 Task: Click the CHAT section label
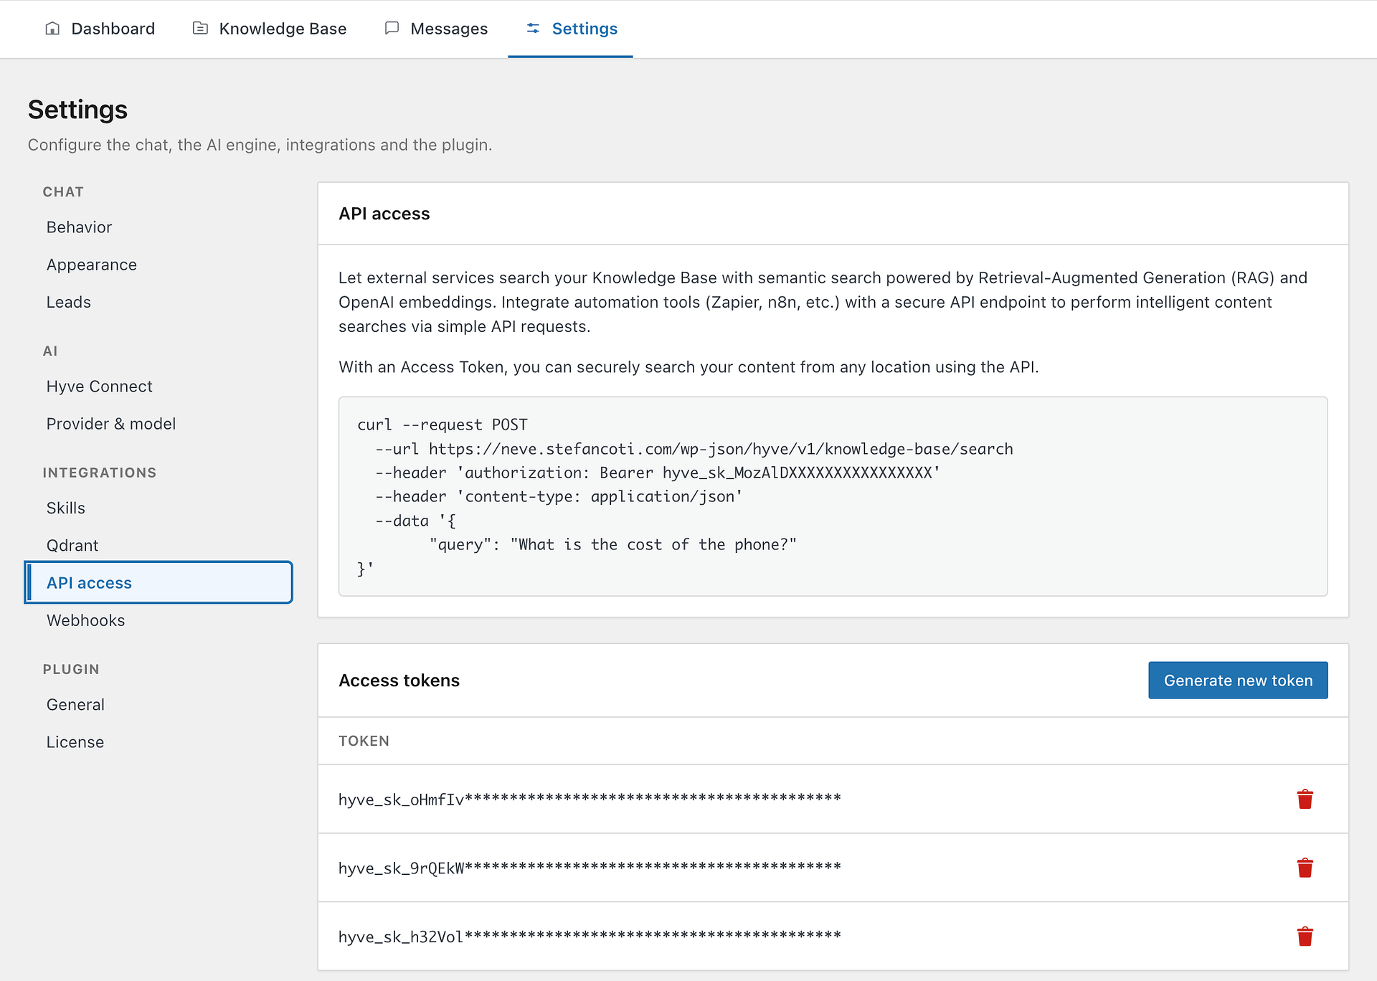click(63, 191)
